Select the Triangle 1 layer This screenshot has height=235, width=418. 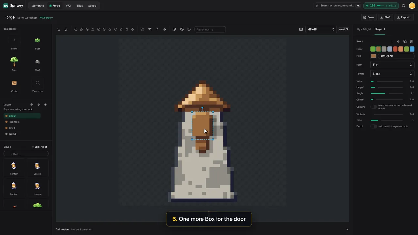click(22, 122)
